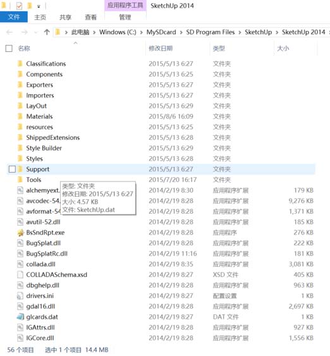Select the Exporters folder icon

(x=20, y=85)
